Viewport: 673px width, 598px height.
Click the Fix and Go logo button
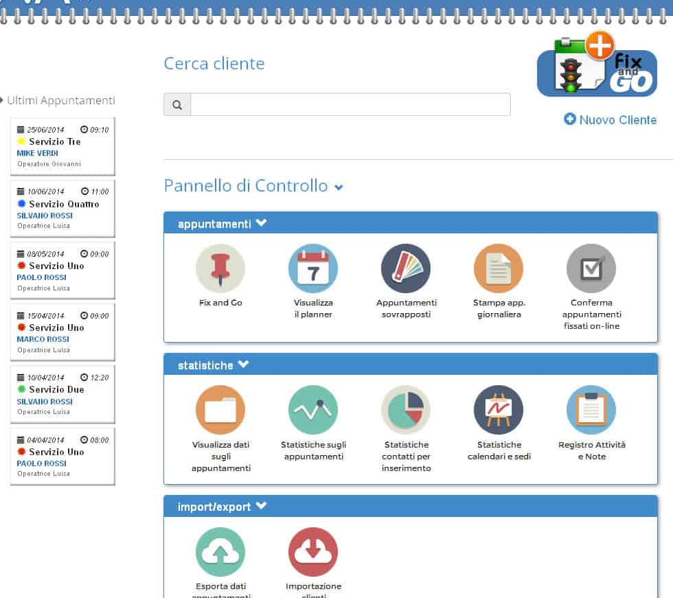[596, 65]
